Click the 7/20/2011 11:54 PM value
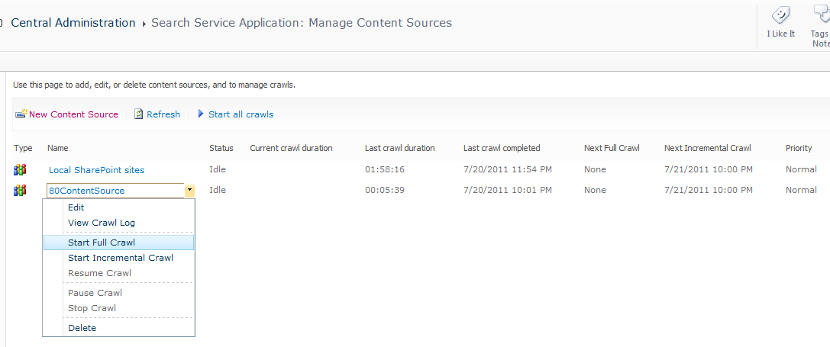This screenshot has width=830, height=347. point(508,169)
